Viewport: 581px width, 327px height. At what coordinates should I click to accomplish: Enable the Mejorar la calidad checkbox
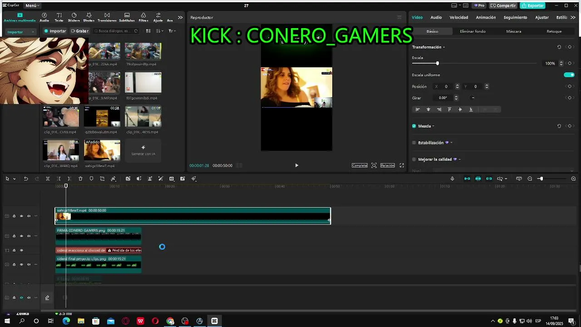tap(414, 159)
